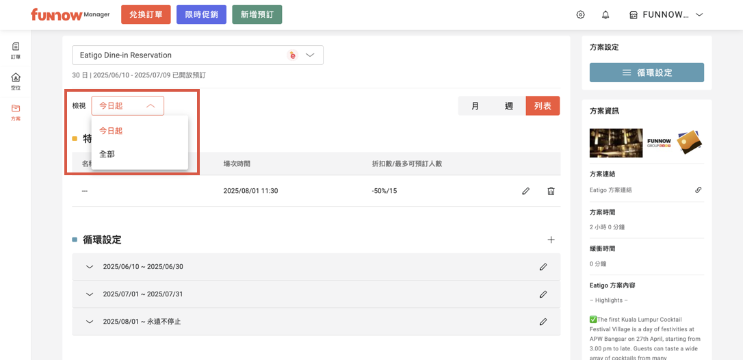The image size is (743, 360).
Task: Open Eatigo Dine-in Reservation plan dropdown
Action: click(x=197, y=55)
